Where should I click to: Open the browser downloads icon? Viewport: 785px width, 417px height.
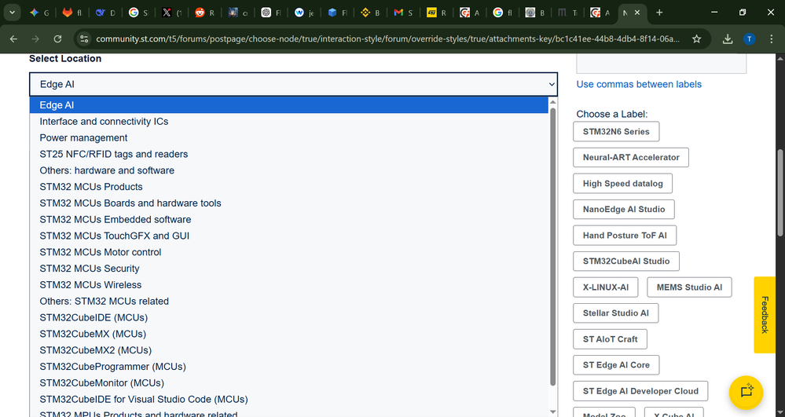[728, 39]
